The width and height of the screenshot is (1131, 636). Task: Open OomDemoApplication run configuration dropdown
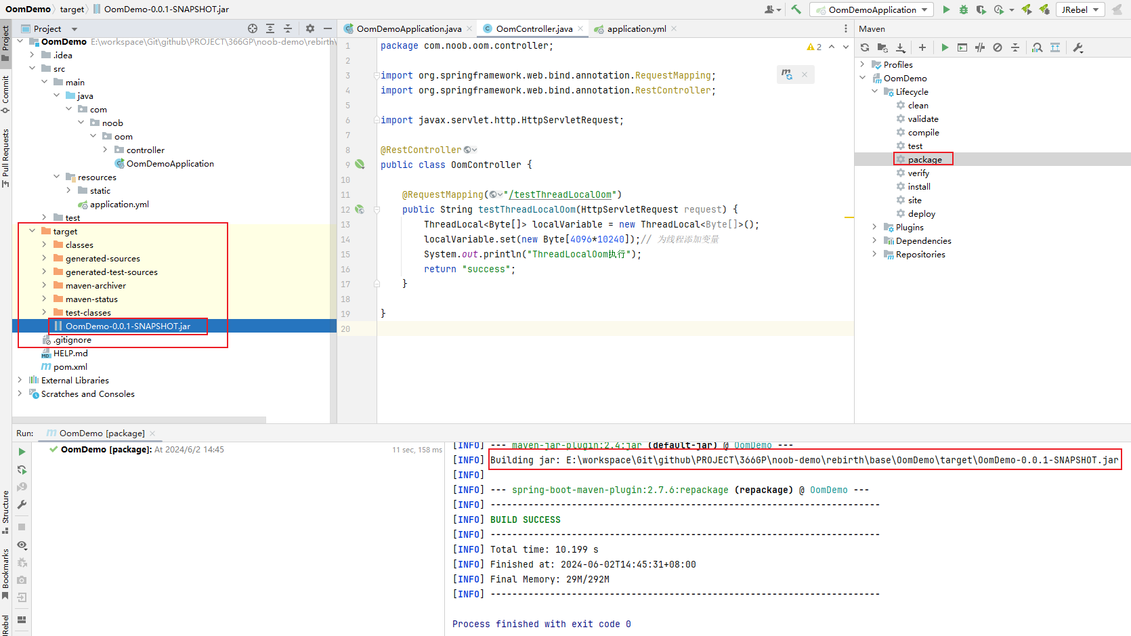[872, 9]
